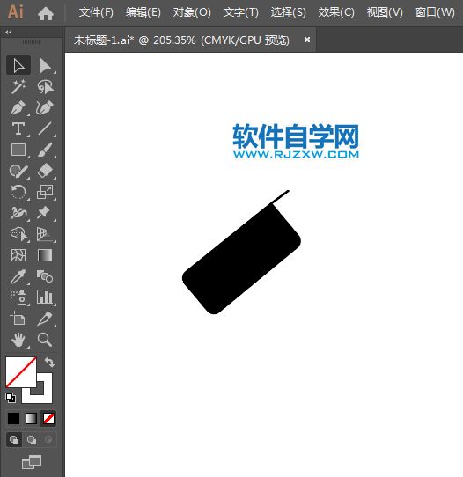Image resolution: width=463 pixels, height=477 pixels.
Task: Open the 文件(F) menu
Action: pyautogui.click(x=96, y=12)
